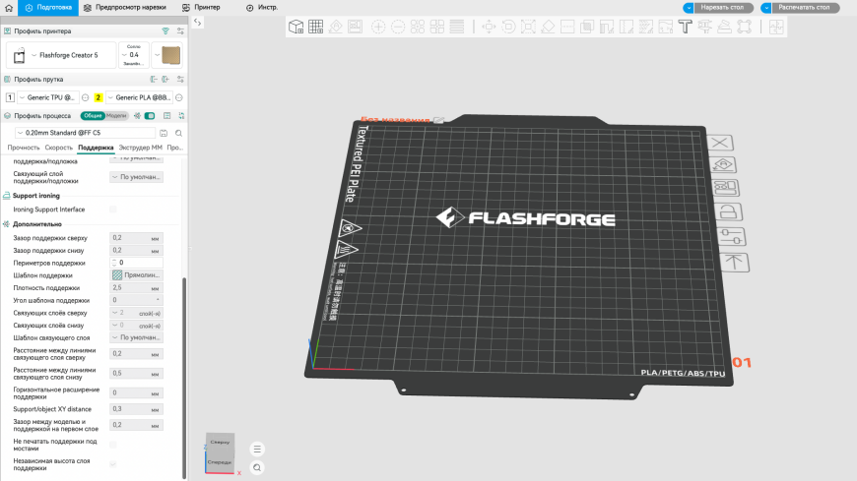This screenshot has height=481, width=857.
Task: Open plate settings sliders icon beside the bed
Action: (x=731, y=236)
